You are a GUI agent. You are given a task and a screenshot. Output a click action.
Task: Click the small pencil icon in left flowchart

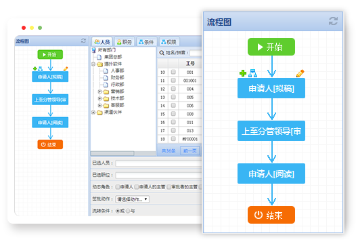66,68
